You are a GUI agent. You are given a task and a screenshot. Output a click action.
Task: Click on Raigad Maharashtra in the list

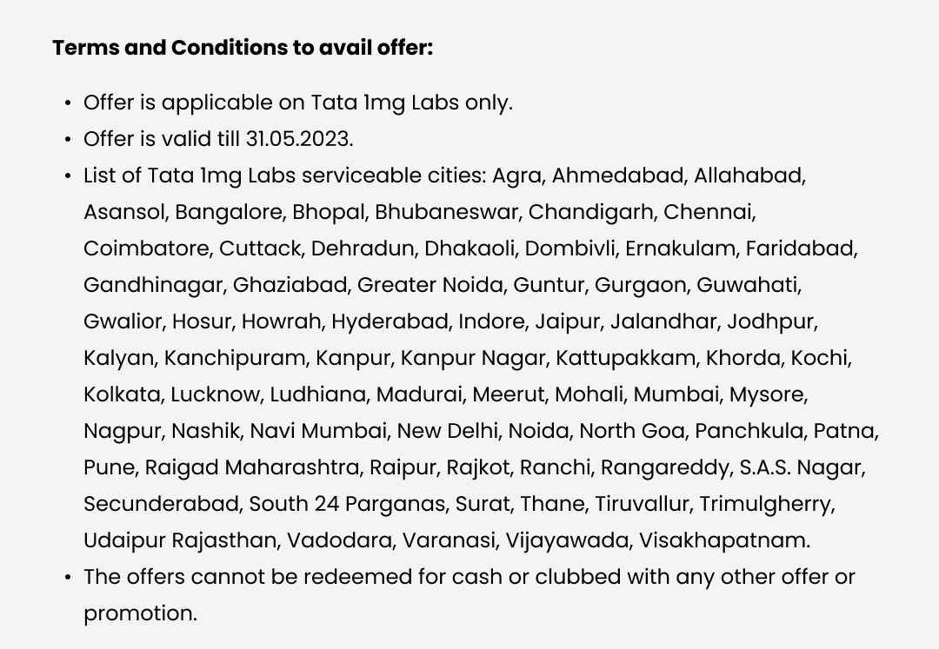(252, 467)
